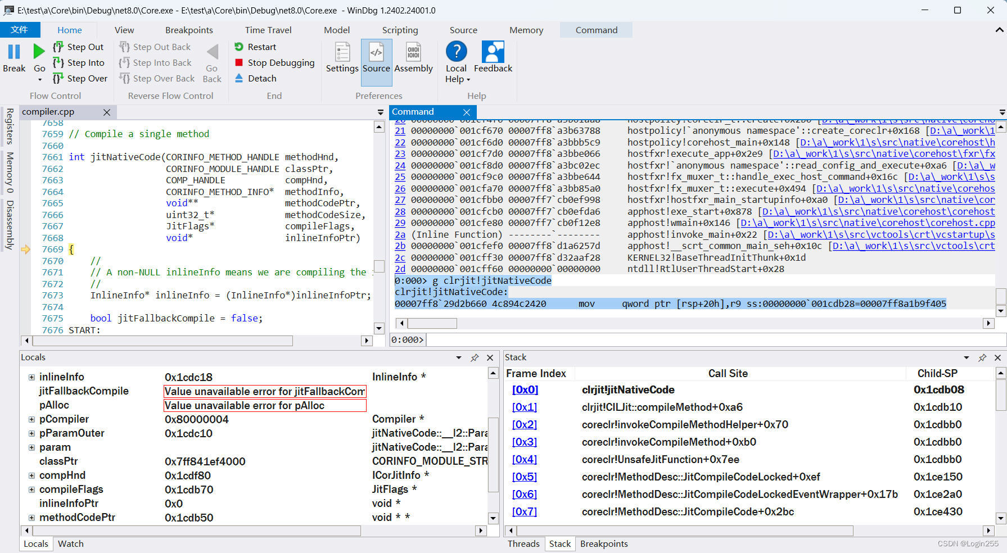Open the Command pane tab list dropdown
The image size is (1007, 553).
point(1003,112)
